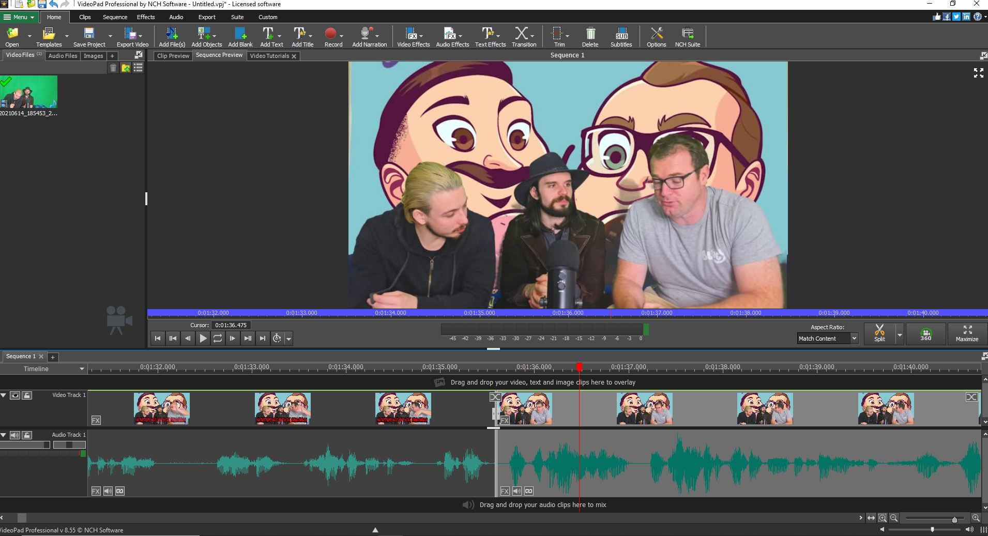The width and height of the screenshot is (988, 536).
Task: Collapse Video Track 1 expander triangle
Action: coord(4,395)
